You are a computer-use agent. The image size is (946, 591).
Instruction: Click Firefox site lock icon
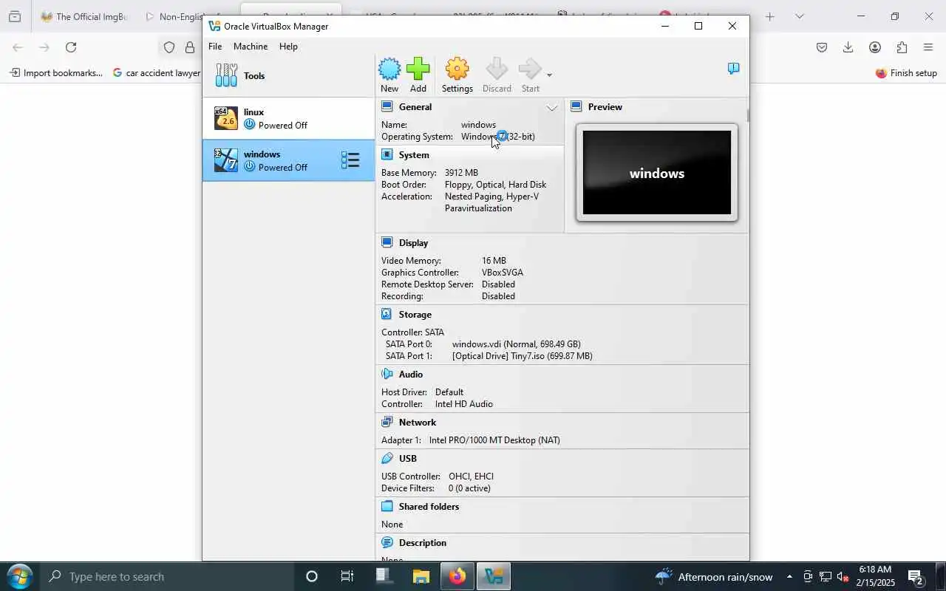click(x=190, y=47)
